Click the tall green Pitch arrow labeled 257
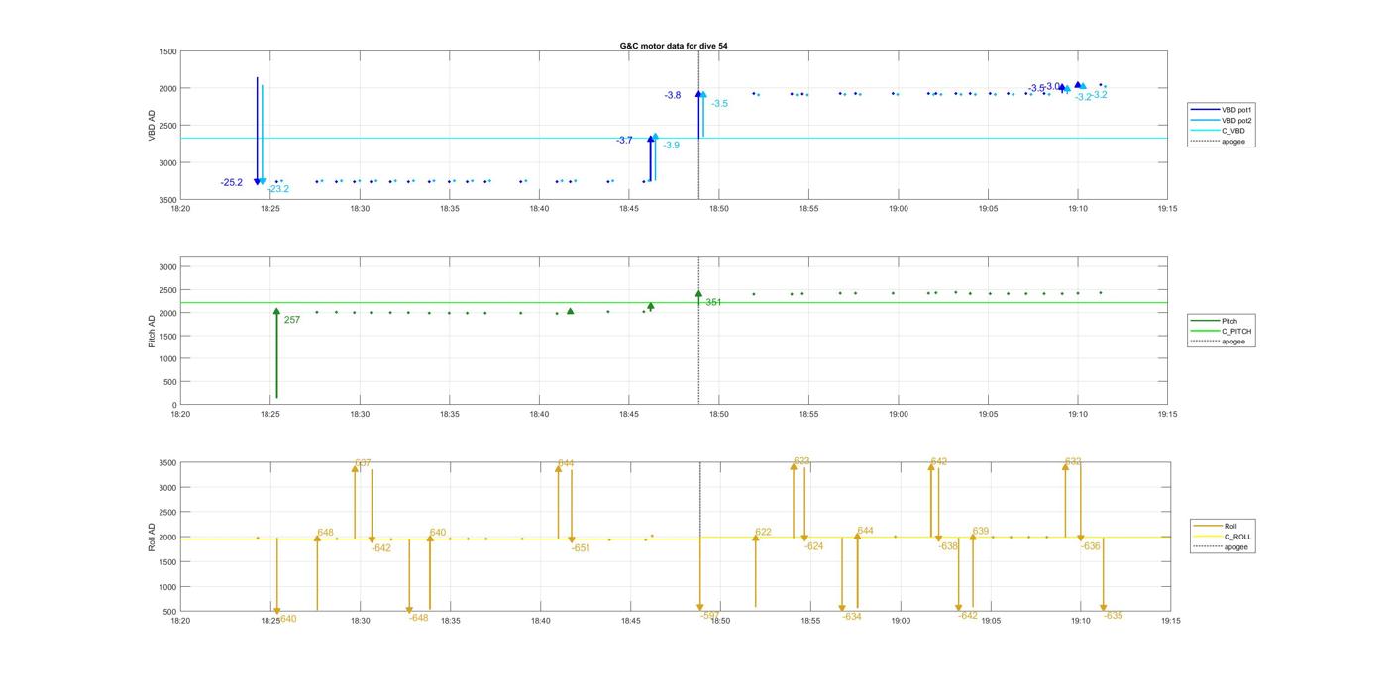Screen dimensions: 1387x686 pyautogui.click(x=276, y=353)
